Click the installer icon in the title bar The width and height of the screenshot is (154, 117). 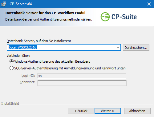coord(4,4)
